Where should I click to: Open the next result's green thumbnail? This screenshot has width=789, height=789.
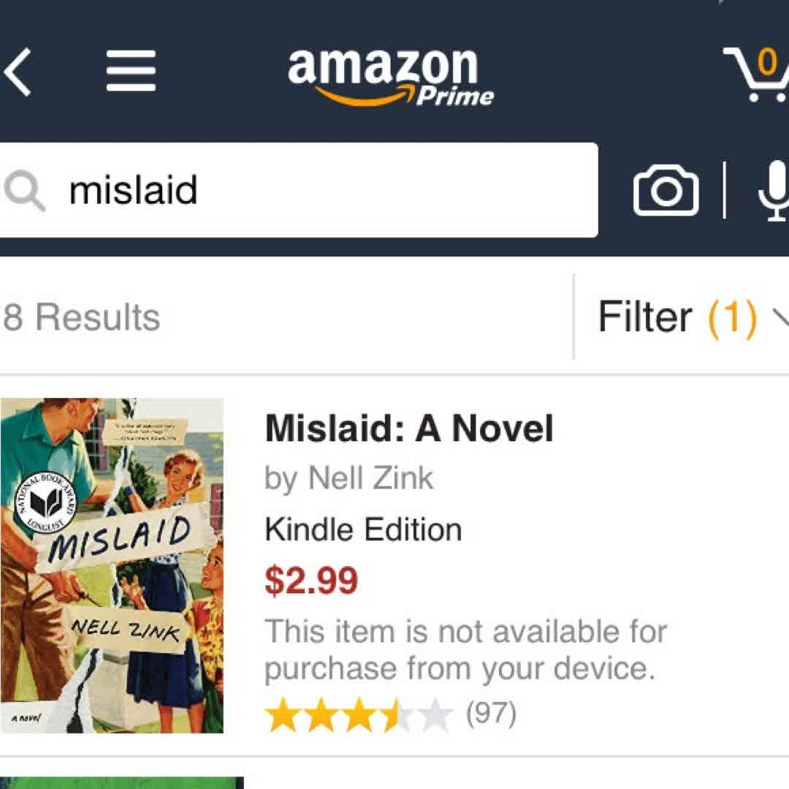[x=121, y=782]
